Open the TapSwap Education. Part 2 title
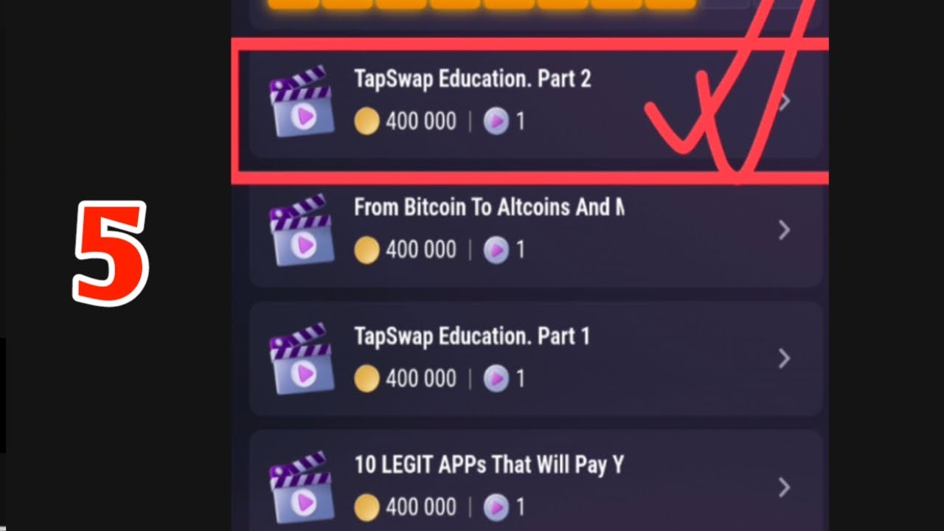This screenshot has width=944, height=531. tap(473, 79)
